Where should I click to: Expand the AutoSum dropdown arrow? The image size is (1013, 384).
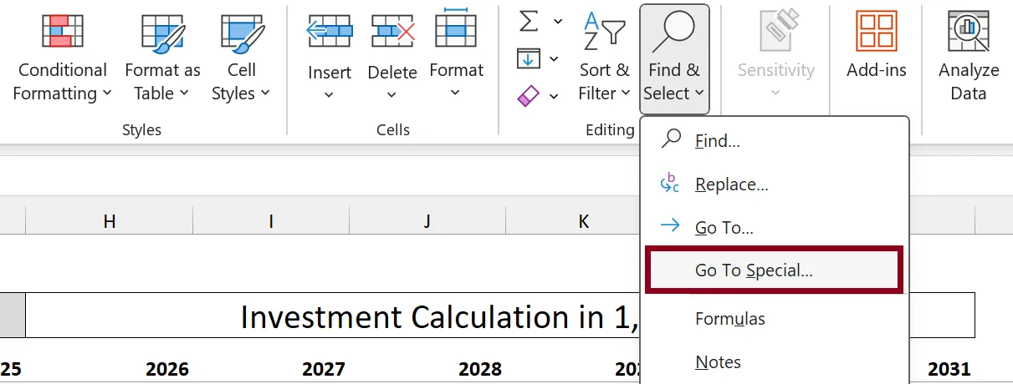557,21
